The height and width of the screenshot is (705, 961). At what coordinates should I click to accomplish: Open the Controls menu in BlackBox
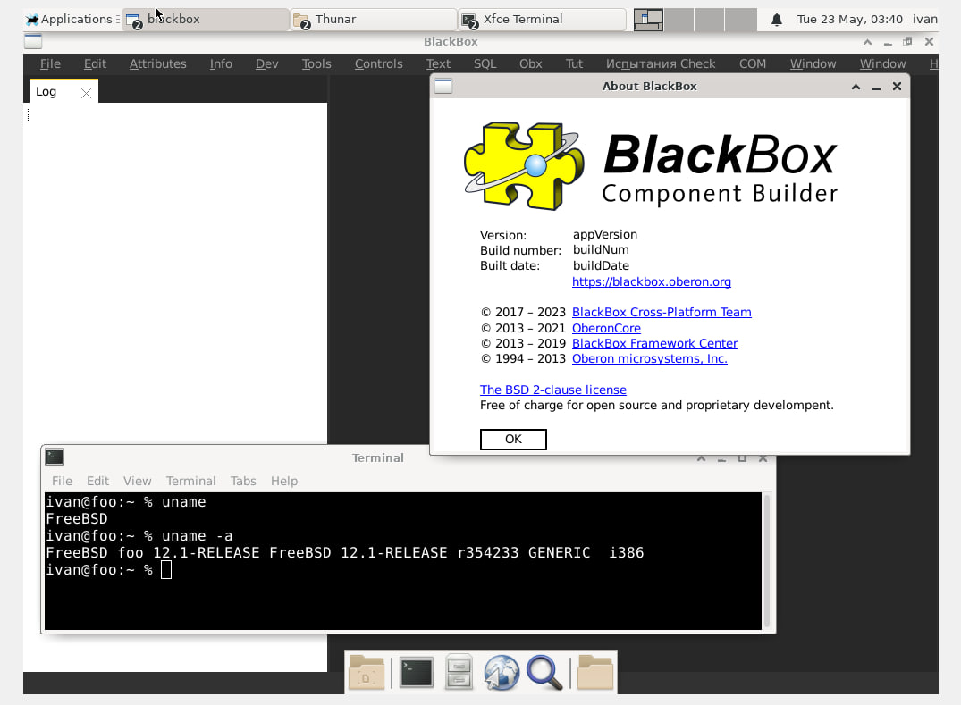pos(378,63)
